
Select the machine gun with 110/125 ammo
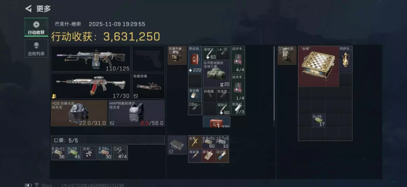(x=91, y=59)
